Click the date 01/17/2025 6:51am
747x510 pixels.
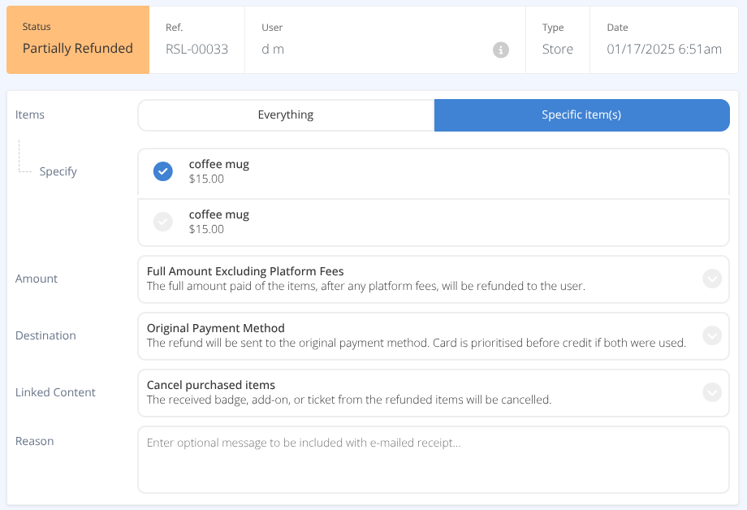click(x=664, y=50)
